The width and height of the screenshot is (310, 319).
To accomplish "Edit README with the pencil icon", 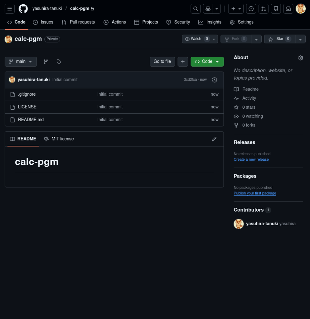I will pos(214,139).
